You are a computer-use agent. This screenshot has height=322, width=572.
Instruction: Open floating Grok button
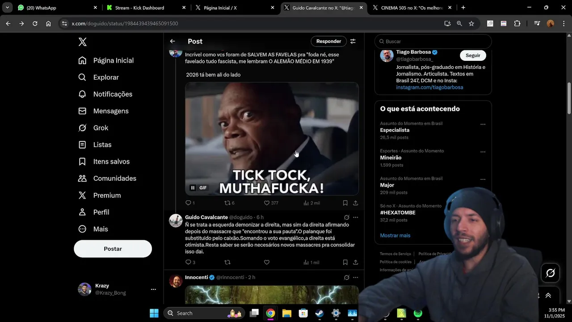tap(551, 273)
